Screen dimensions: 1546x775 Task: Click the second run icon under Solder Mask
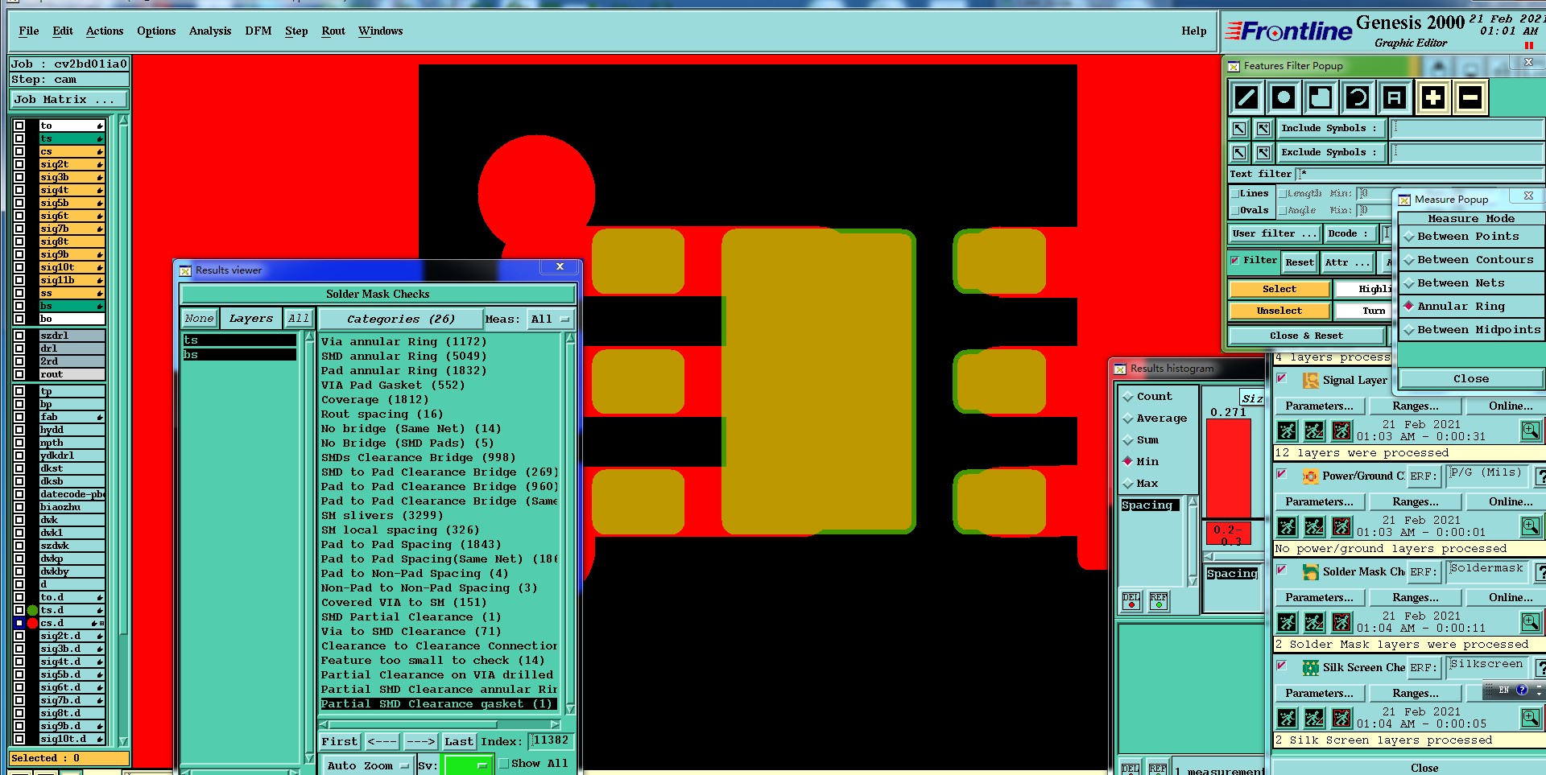click(x=1314, y=623)
